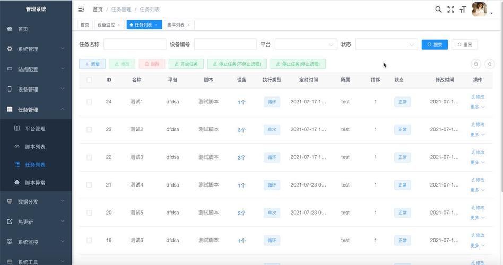Expand the 数据分发 sidebar menu
The height and width of the screenshot is (265, 503).
tap(36, 201)
